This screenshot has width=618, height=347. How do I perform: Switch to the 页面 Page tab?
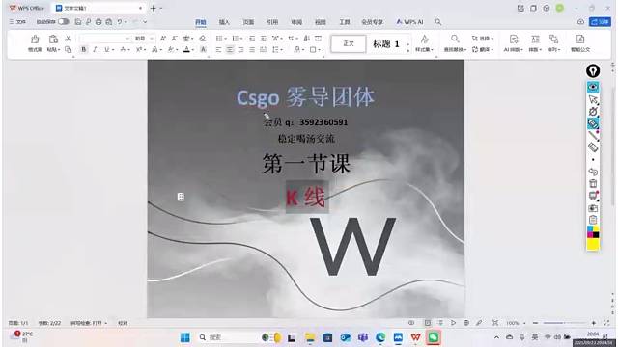[248, 22]
